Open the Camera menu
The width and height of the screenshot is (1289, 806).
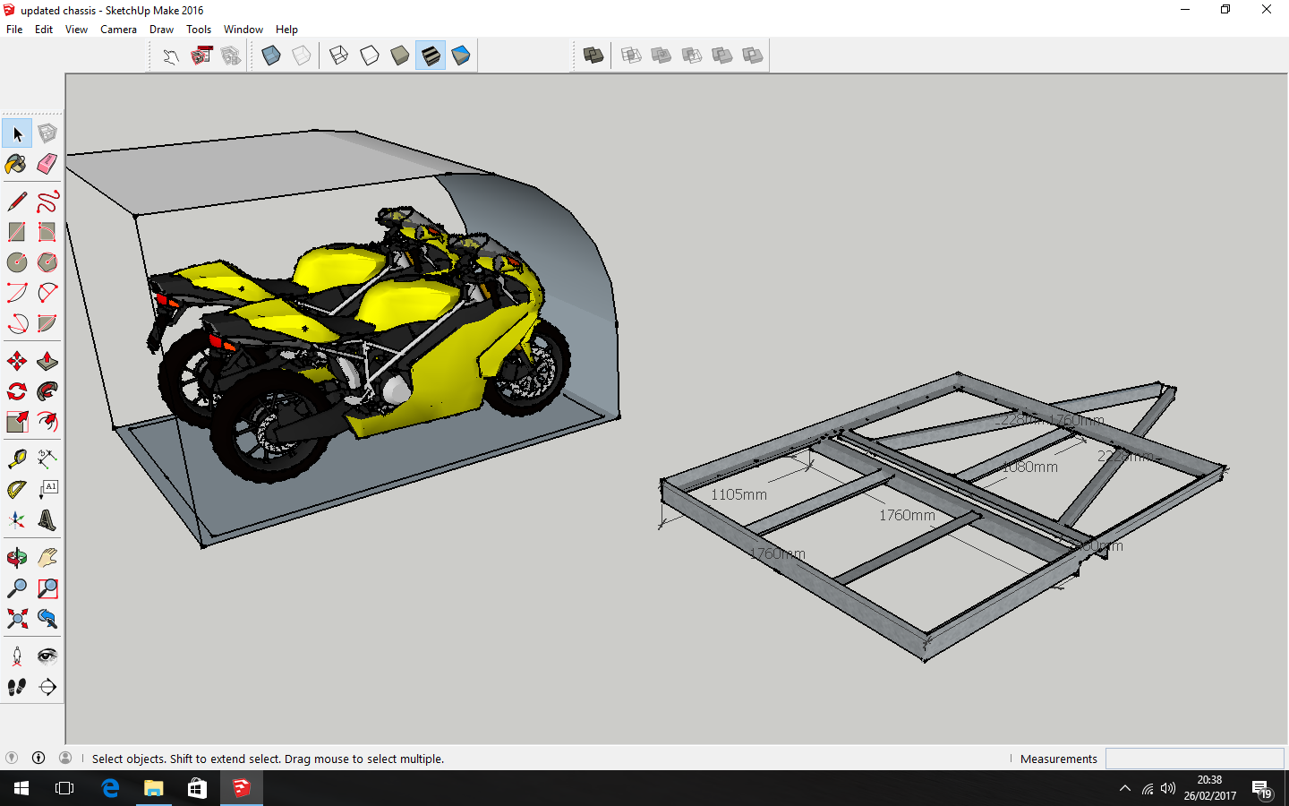click(x=118, y=30)
